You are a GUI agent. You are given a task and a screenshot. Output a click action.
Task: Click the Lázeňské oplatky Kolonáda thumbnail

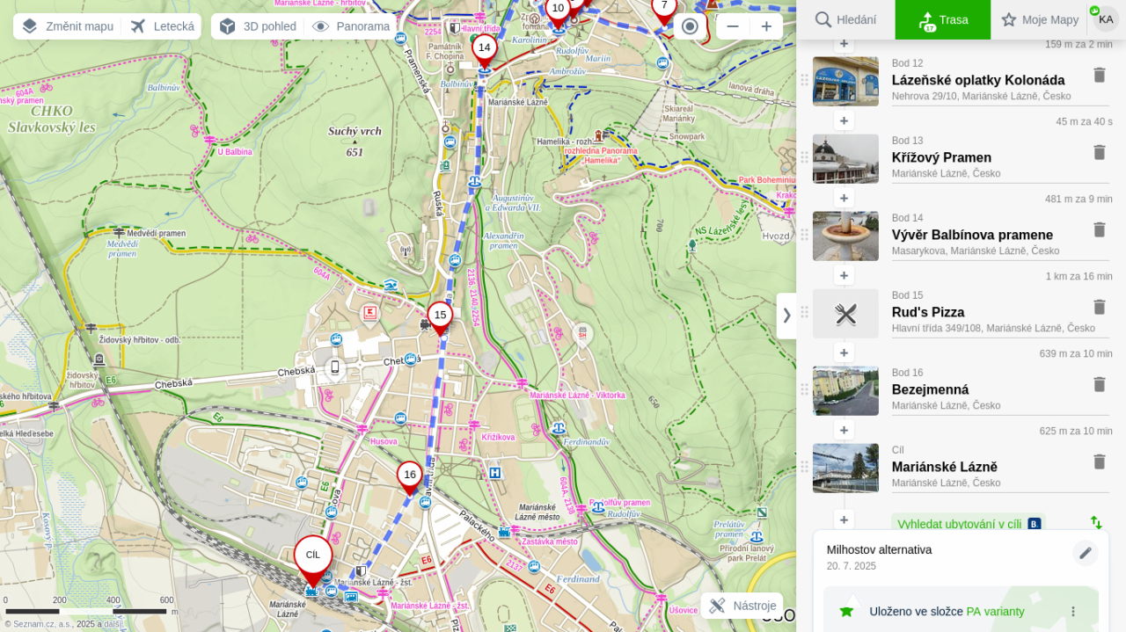845,82
